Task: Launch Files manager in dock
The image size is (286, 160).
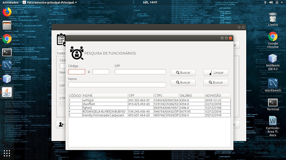Action: point(7,25)
